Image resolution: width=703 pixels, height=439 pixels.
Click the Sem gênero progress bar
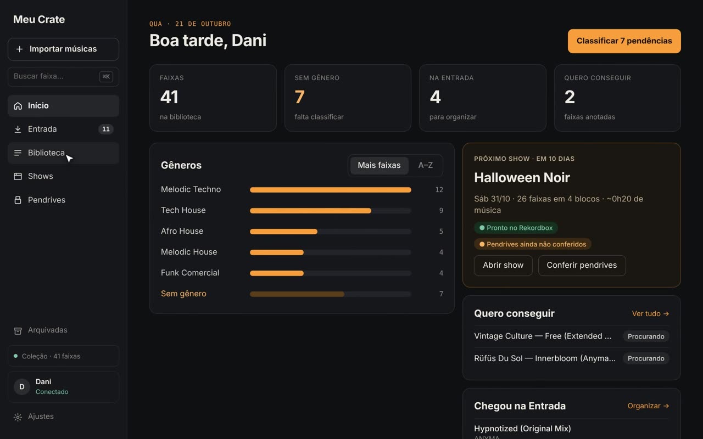point(331,294)
